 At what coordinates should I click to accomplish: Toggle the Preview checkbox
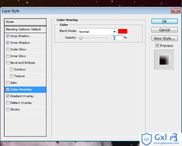(157, 45)
